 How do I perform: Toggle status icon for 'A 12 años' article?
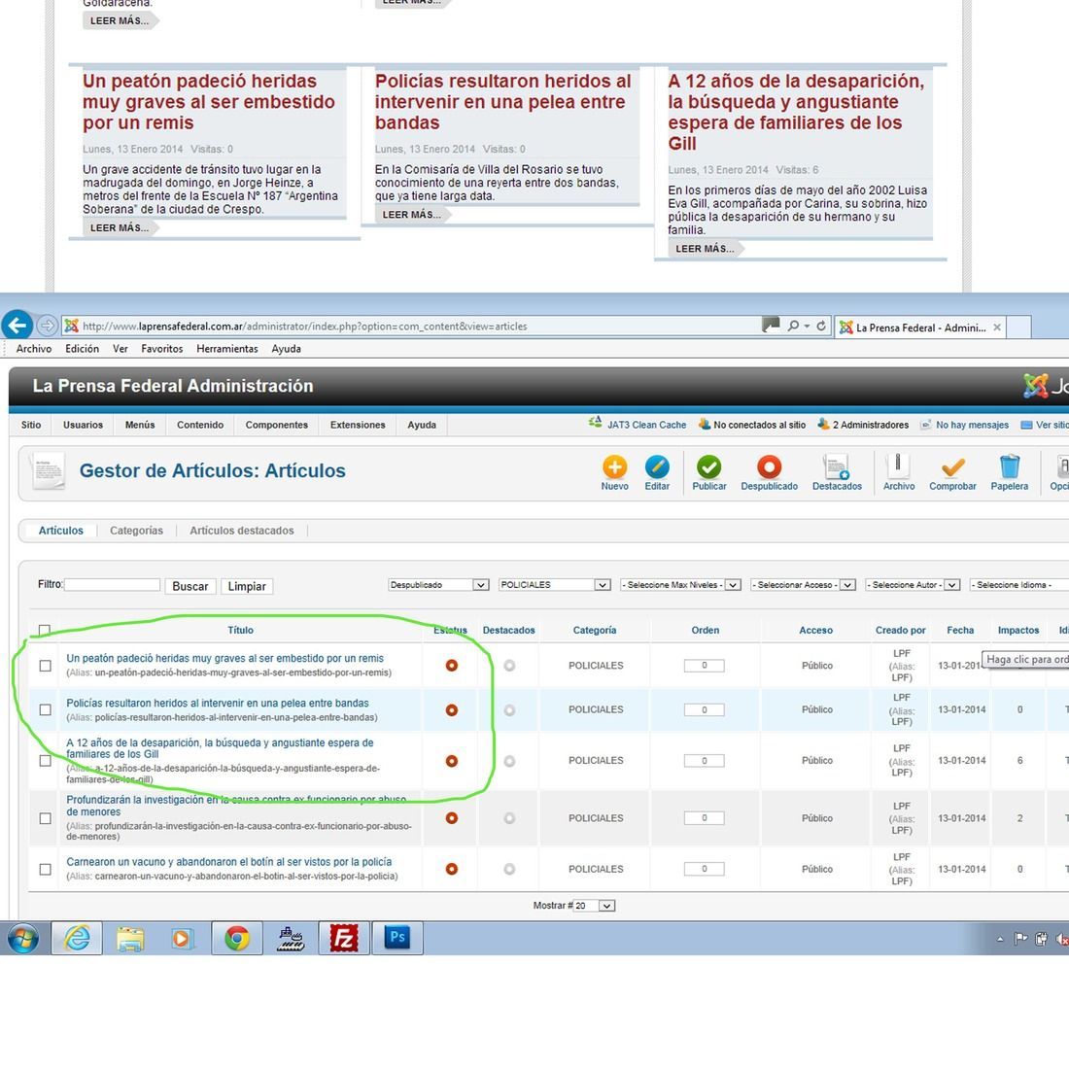tap(451, 761)
